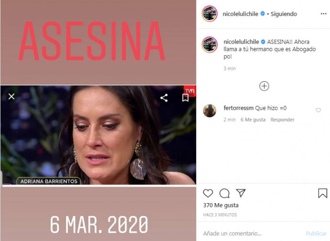Viewport: 330px width, 241px height.
Task: Toggle the Siguiendo follow status
Action: pos(284,14)
